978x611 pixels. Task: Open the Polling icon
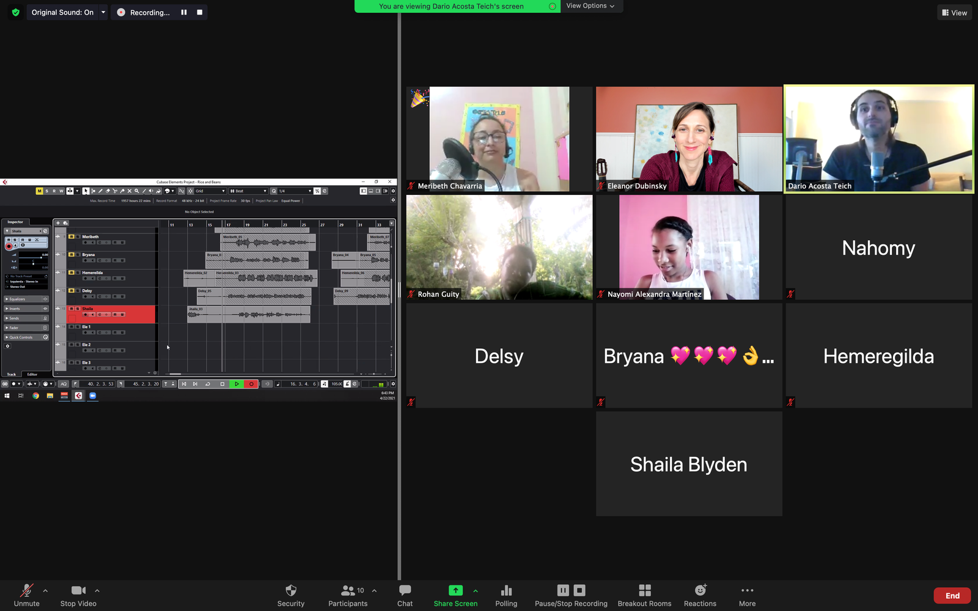[x=506, y=590]
